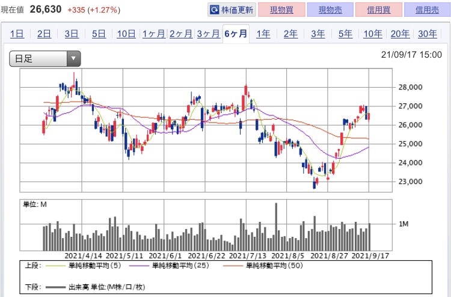451x297 pixels.
Task: Click the 株価更新 refresh button
Action: coord(232,10)
